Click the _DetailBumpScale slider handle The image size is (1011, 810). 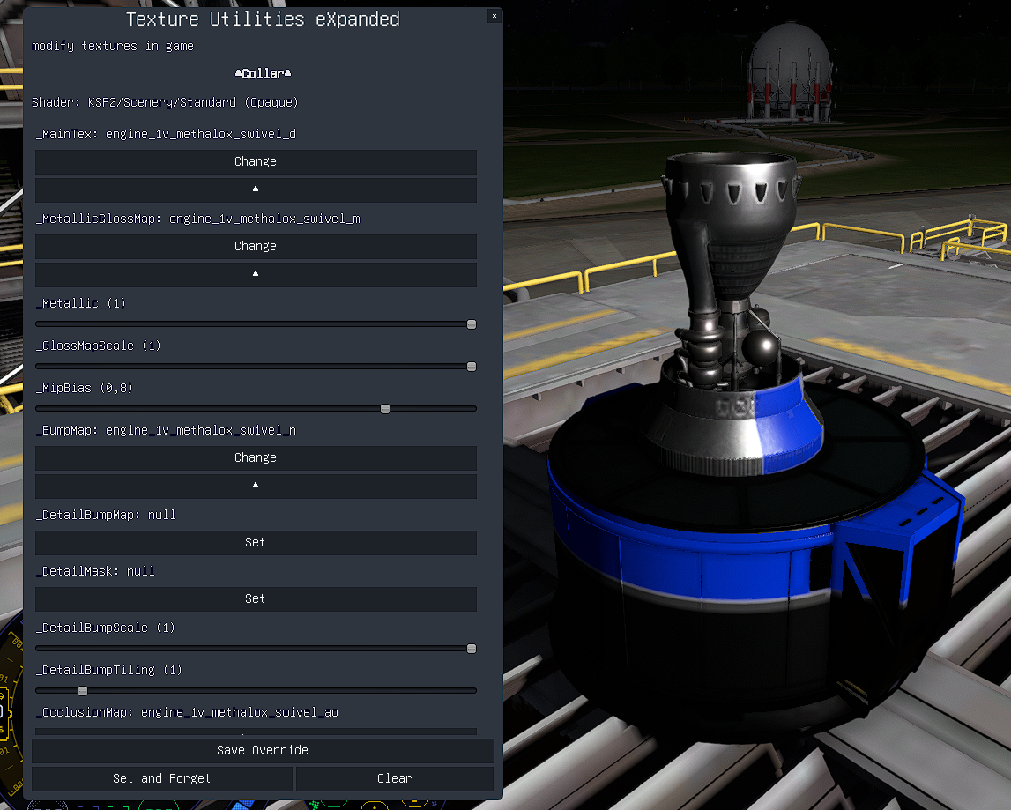pos(472,649)
